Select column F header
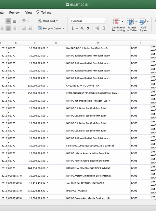 35,43
